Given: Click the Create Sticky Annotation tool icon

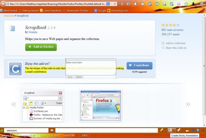Looking at the screenshot, I should [x=170, y=130].
